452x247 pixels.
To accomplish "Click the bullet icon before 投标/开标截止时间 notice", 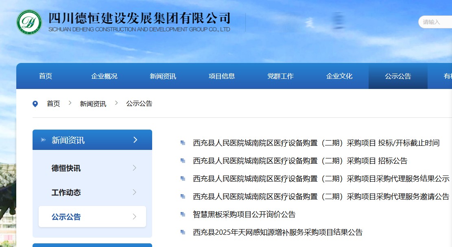I will coord(183,143).
